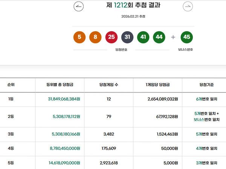
Task: Click the 3등 rank cell
Action: click(x=11, y=134)
